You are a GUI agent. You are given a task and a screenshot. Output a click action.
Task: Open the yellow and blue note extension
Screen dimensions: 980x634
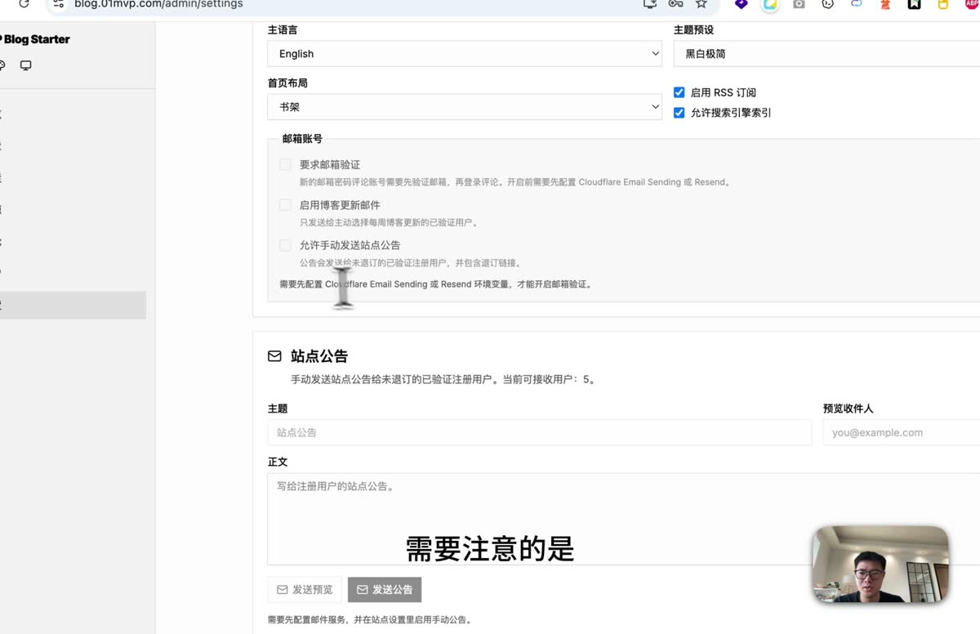coord(769,4)
